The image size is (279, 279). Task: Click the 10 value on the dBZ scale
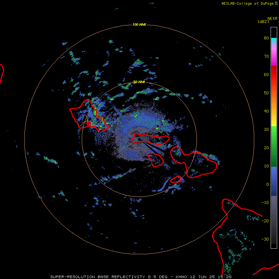266,166
